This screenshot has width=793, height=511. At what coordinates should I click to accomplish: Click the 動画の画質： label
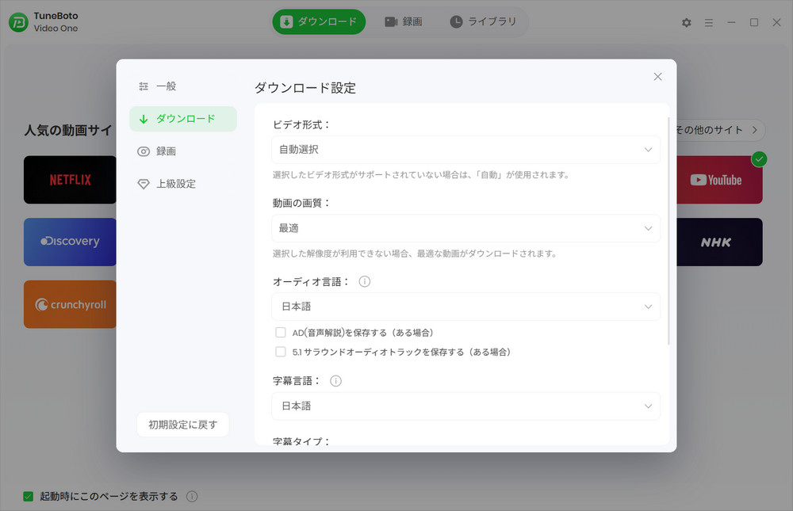click(x=301, y=203)
